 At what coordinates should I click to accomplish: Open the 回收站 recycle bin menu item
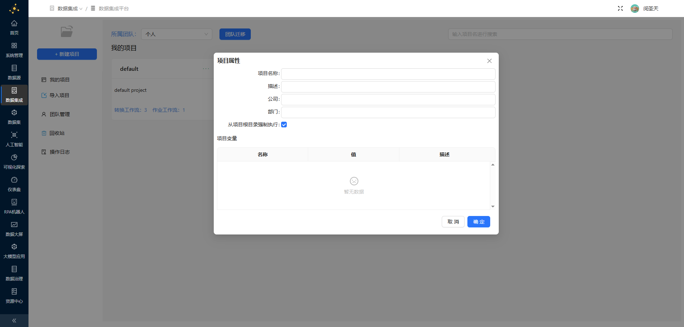click(x=57, y=133)
